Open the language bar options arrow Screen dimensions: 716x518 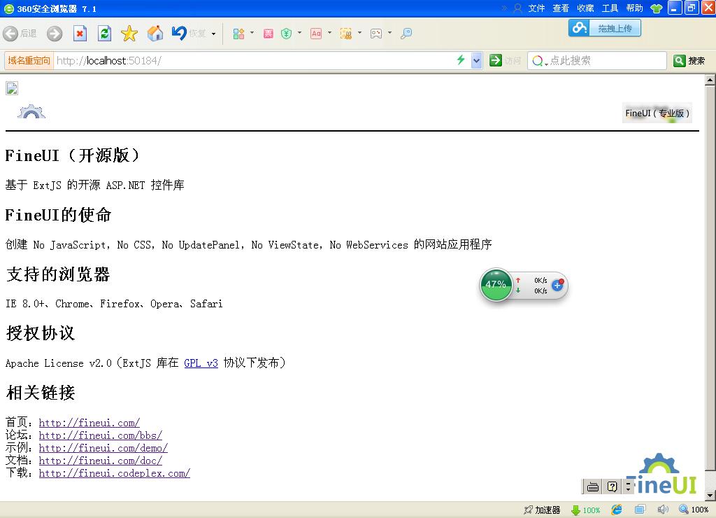(629, 487)
